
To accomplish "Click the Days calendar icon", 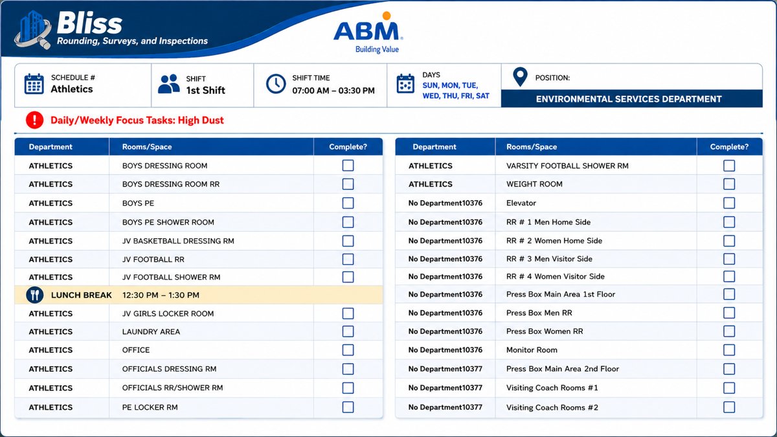I will pyautogui.click(x=405, y=84).
